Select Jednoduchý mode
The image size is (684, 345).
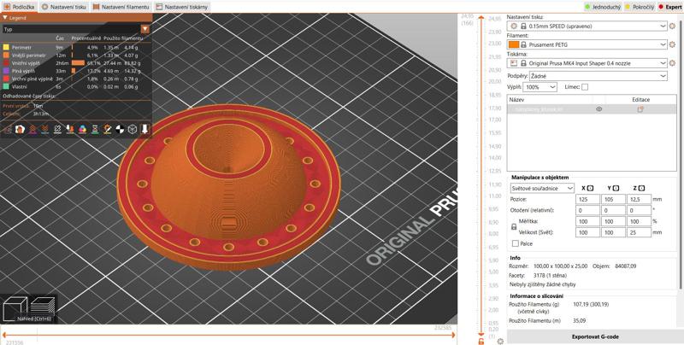point(603,7)
